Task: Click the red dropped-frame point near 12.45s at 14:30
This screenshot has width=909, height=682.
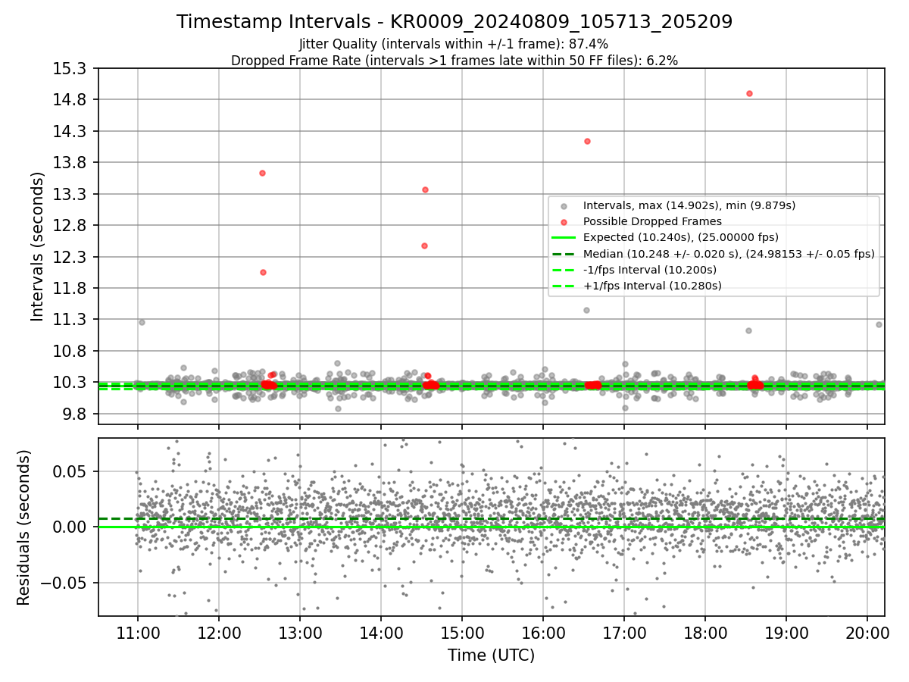Action: (424, 246)
